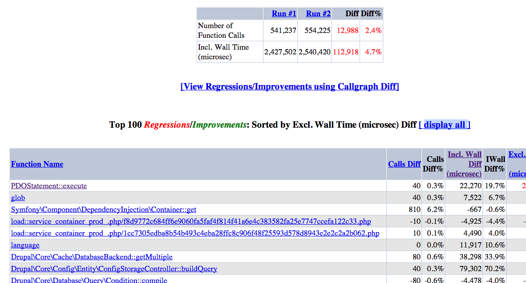Sort results by Run #1 column

284,14
